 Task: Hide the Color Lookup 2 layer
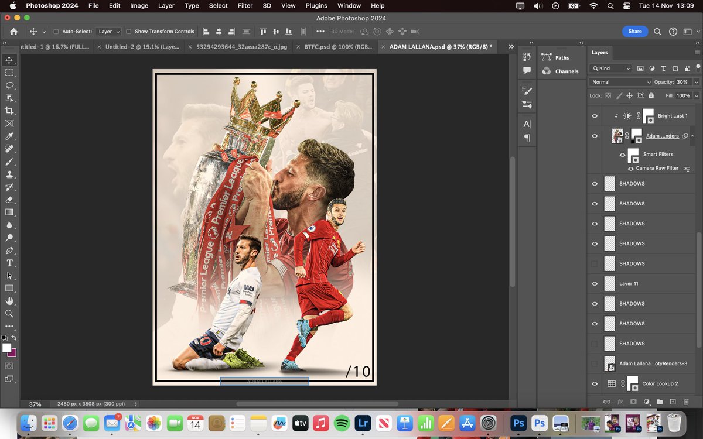point(595,384)
